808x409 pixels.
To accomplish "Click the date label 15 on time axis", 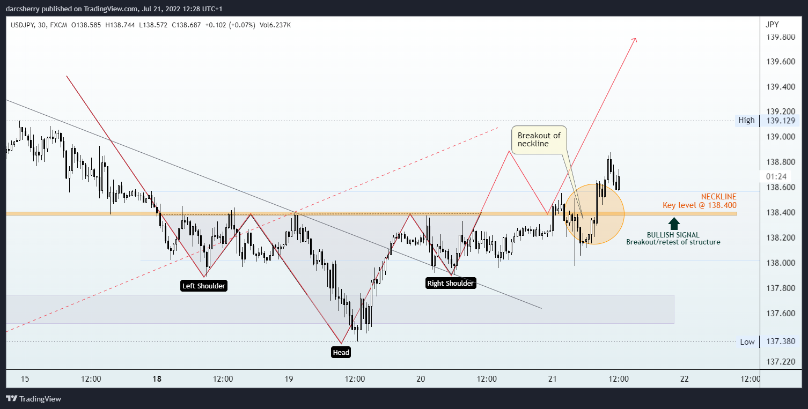I will [25, 379].
